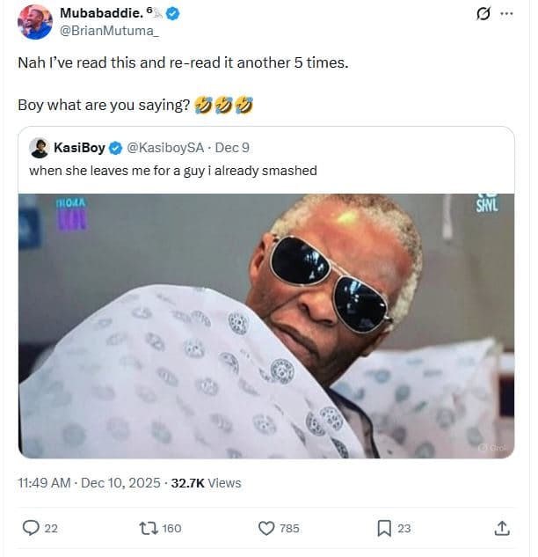Open the Grok icon at top right
Screen dimensions: 538x557
(482, 15)
